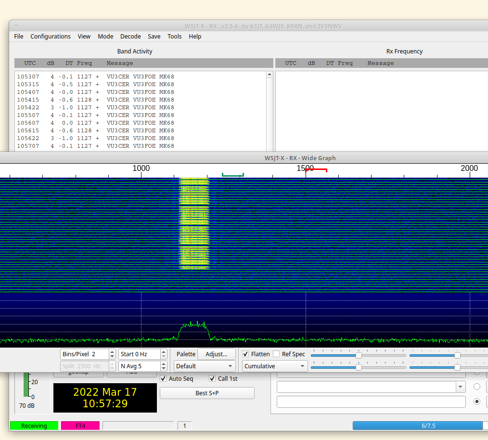The height and width of the screenshot is (440, 488).
Task: Open the Decode menu
Action: pyautogui.click(x=130, y=37)
